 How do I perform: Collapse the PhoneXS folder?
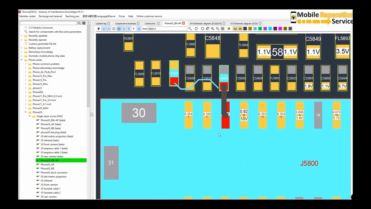26,112
